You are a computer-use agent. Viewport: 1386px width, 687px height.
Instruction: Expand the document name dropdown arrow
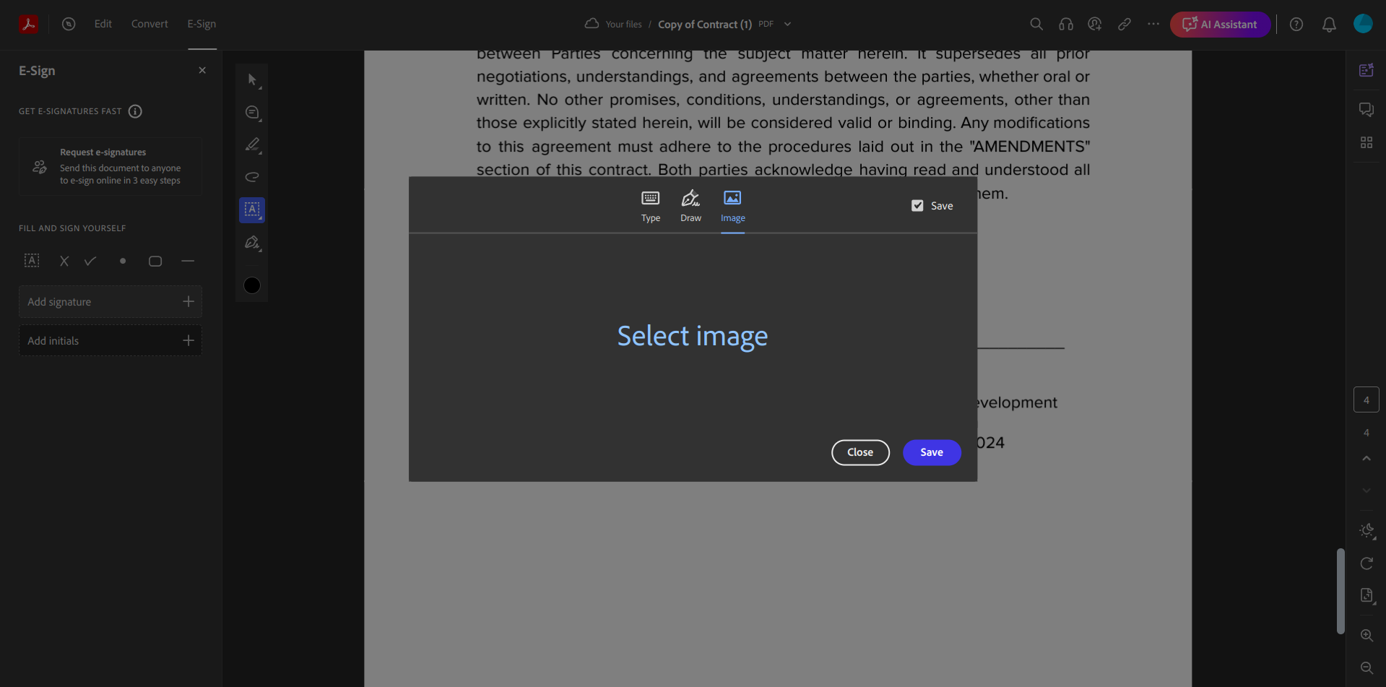click(x=787, y=24)
